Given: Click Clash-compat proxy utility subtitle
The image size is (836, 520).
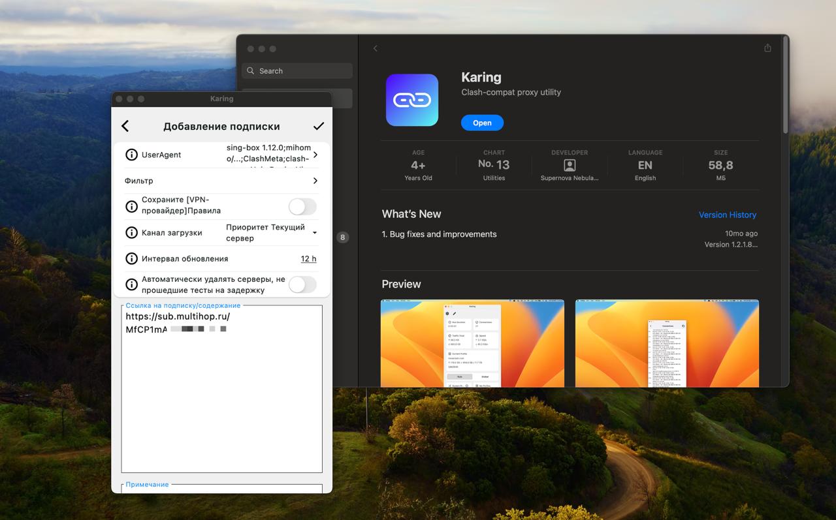Looking at the screenshot, I should (x=511, y=93).
